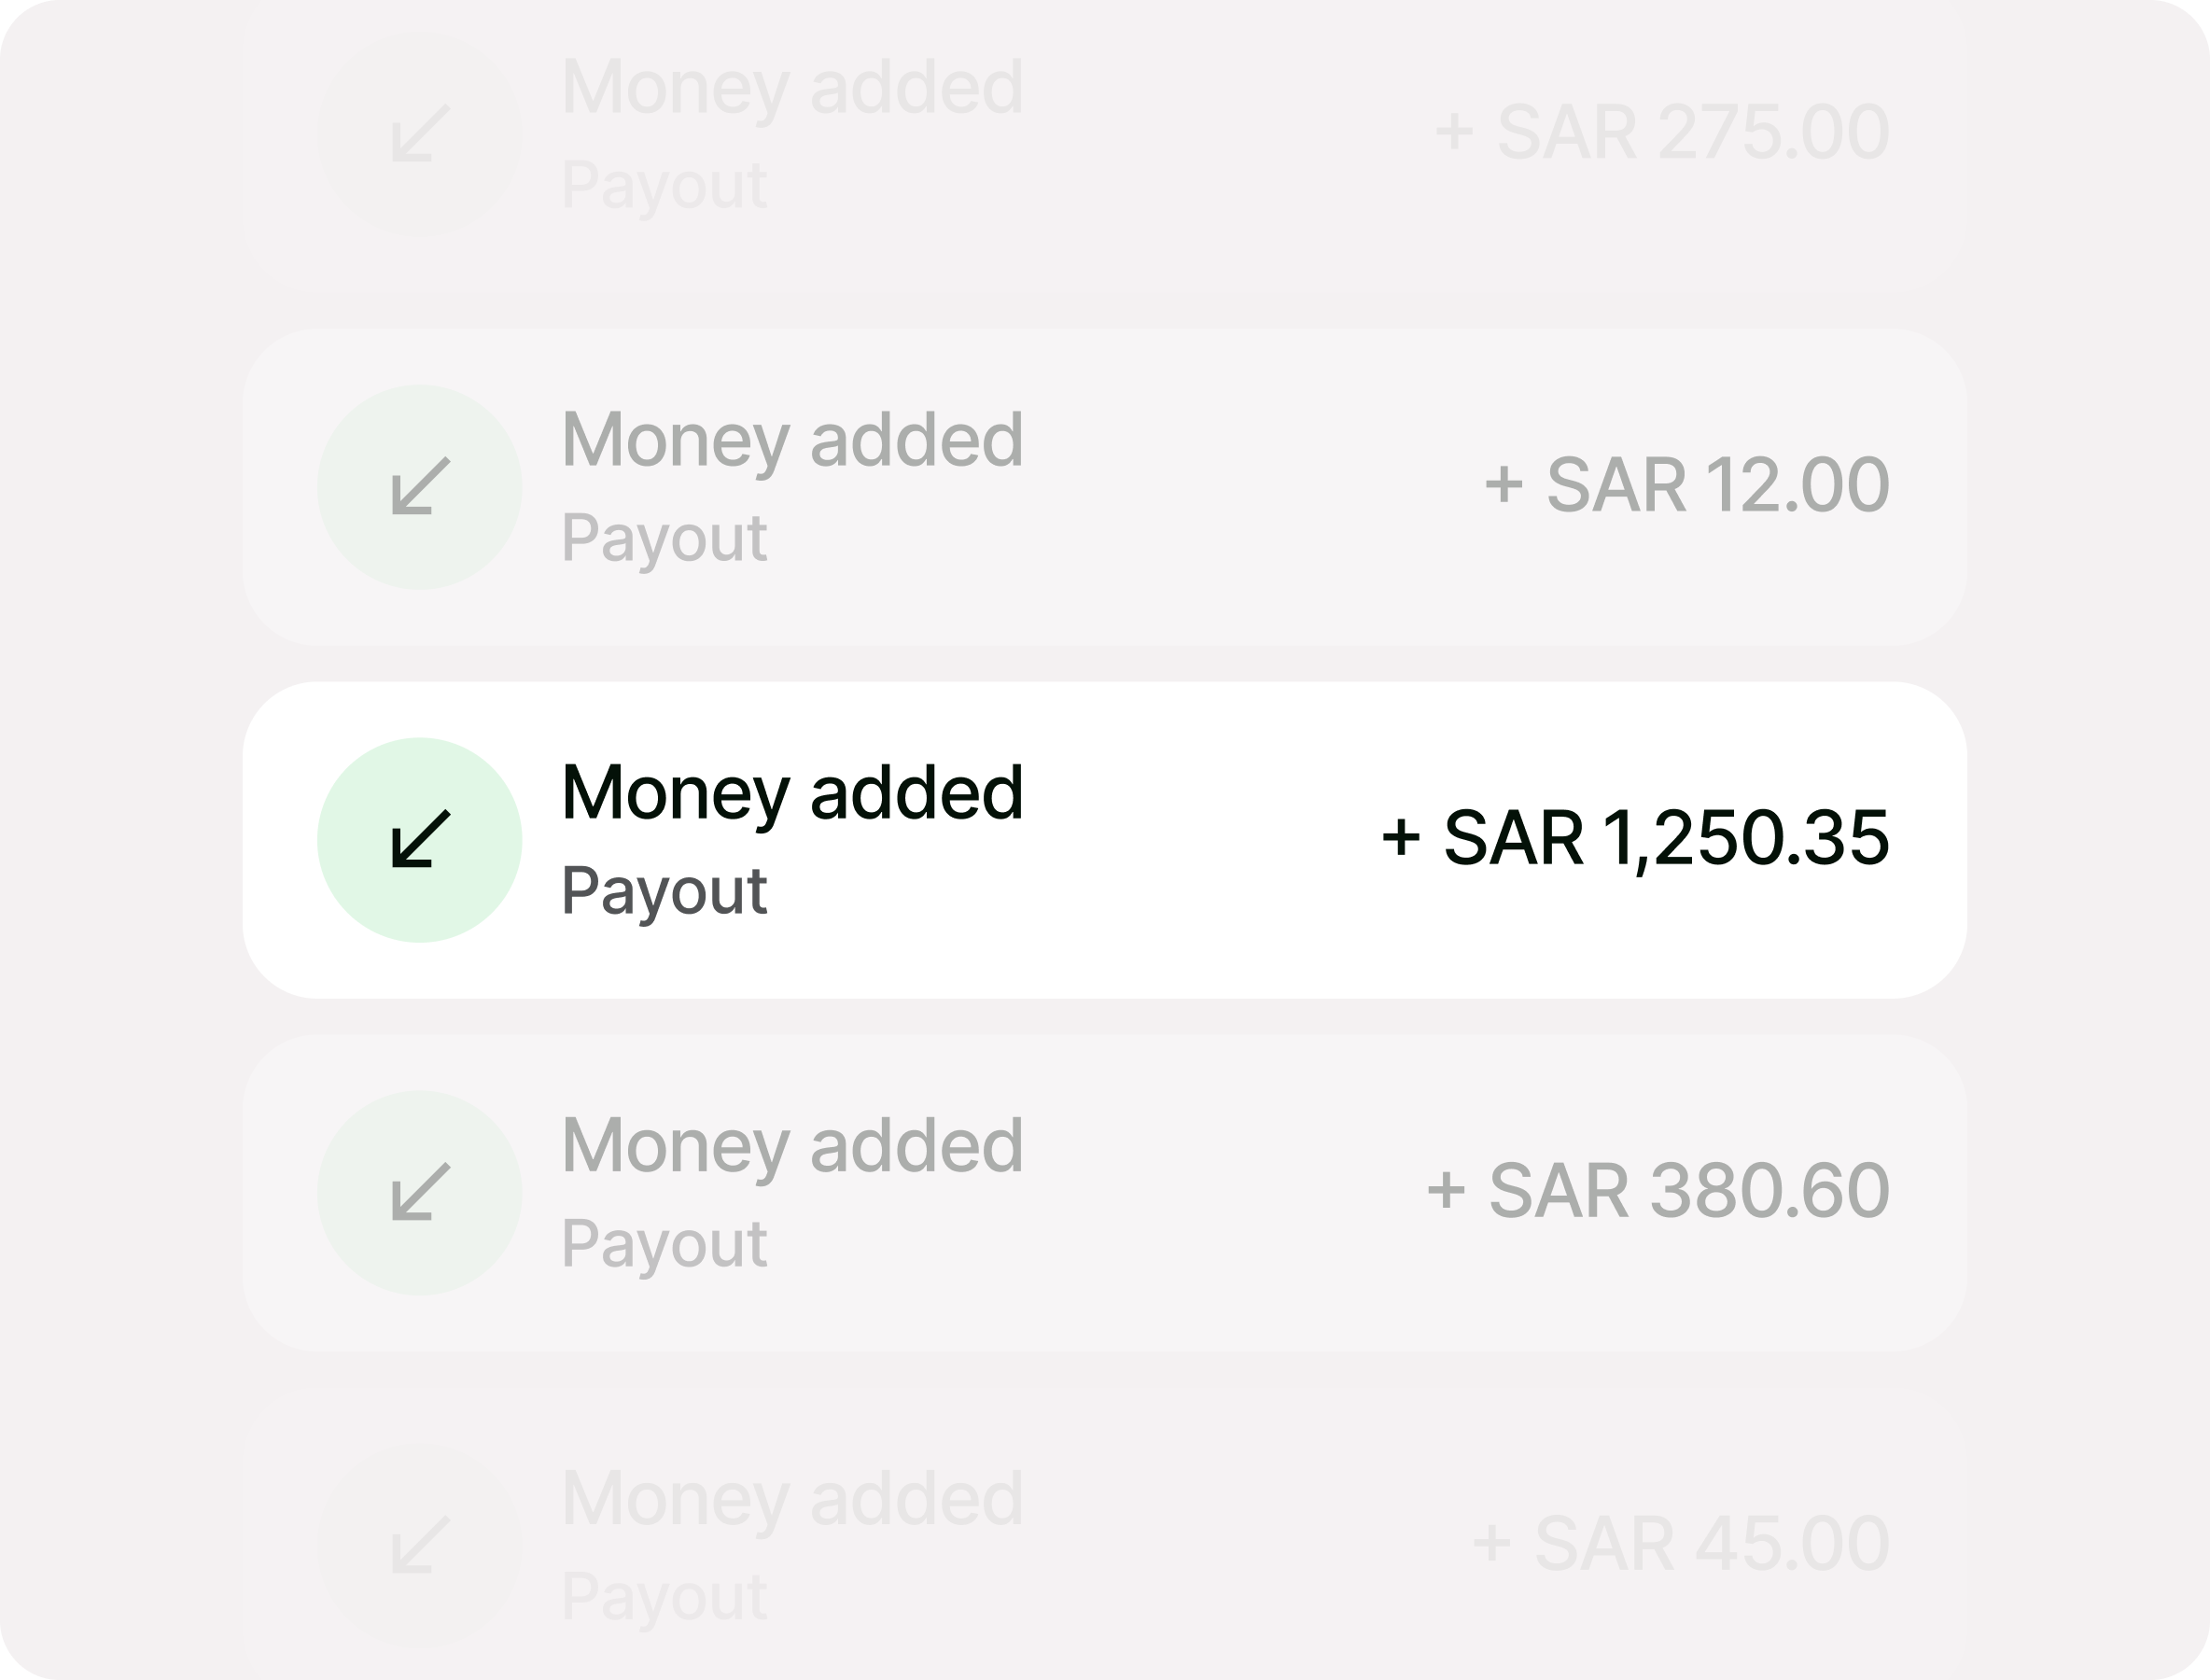Click Money added title in SAR 12.00 row

click(x=792, y=442)
